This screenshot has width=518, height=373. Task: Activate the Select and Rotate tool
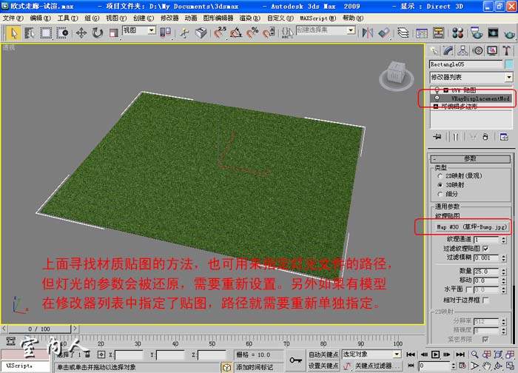[98, 33]
